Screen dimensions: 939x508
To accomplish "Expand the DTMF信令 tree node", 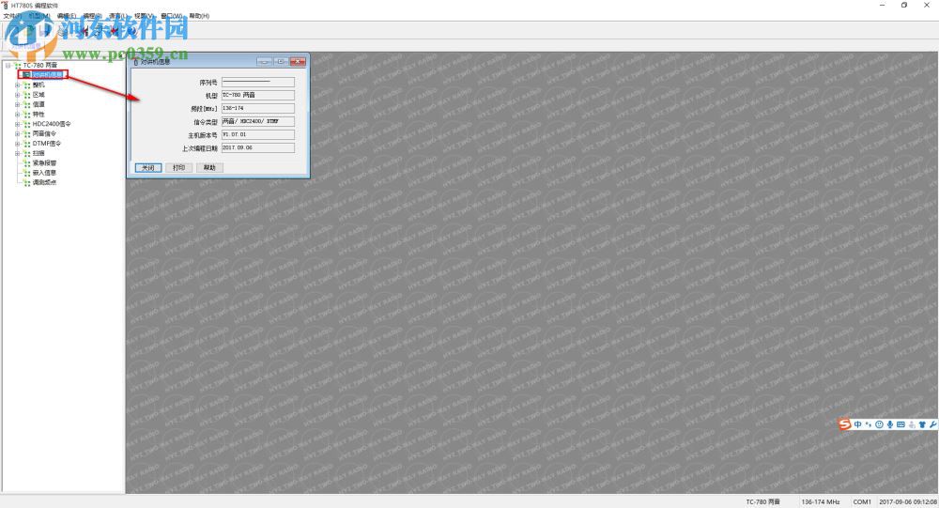I will coord(17,143).
